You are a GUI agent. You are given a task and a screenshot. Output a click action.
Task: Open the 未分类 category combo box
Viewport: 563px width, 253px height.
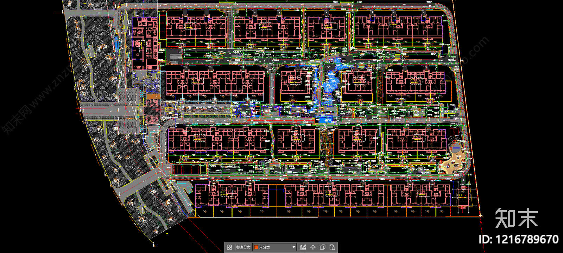pyautogui.click(x=274, y=247)
